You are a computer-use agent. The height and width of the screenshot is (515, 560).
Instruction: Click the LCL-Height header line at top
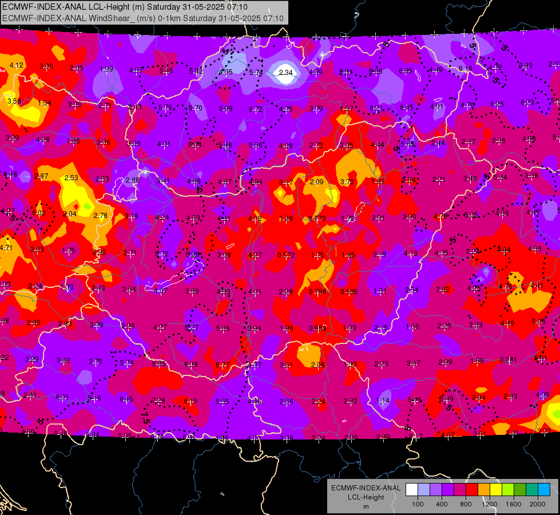click(x=125, y=7)
